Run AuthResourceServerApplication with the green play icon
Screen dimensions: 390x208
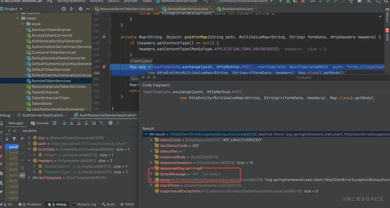pos(281,1)
